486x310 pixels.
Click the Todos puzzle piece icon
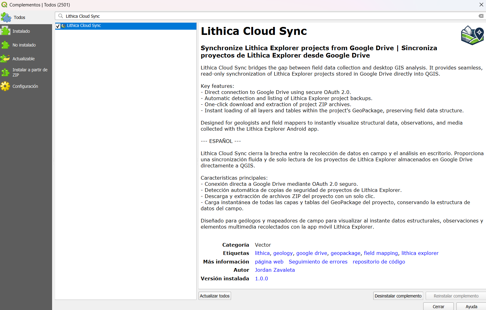point(6,17)
